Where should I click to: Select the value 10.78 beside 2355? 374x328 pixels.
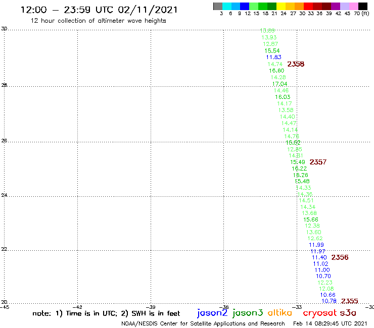(329, 301)
